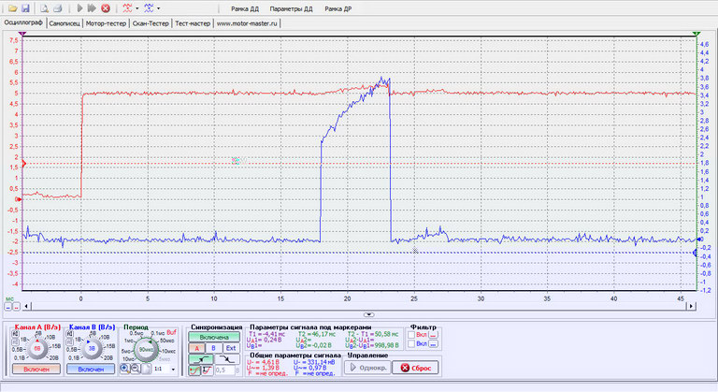Switch to the Мотор-тестер tab

coord(108,23)
